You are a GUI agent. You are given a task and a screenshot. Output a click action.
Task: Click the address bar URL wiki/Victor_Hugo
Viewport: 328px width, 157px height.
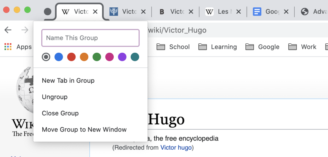pyautogui.click(x=177, y=30)
